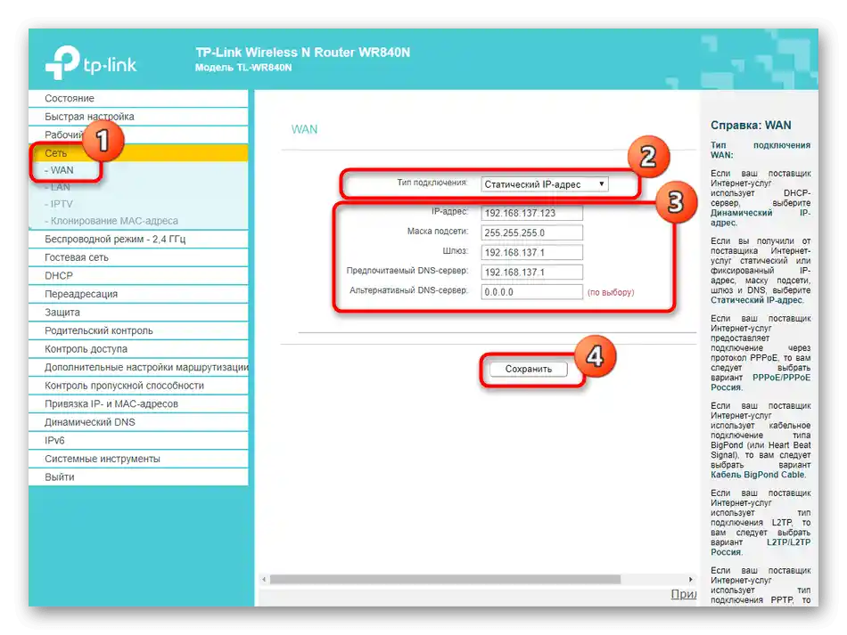The width and height of the screenshot is (847, 635).
Task: Click the Альтернативный DNS-сервер field
Action: point(531,292)
